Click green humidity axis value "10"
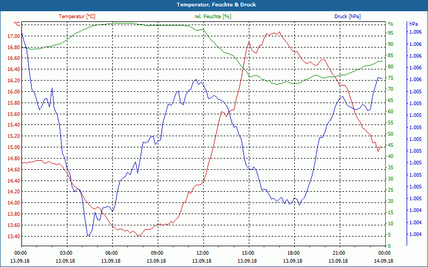 tap(391, 223)
